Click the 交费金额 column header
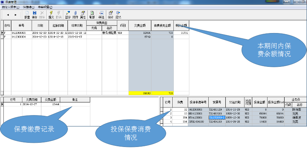307x150 pixels. click(x=140, y=25)
